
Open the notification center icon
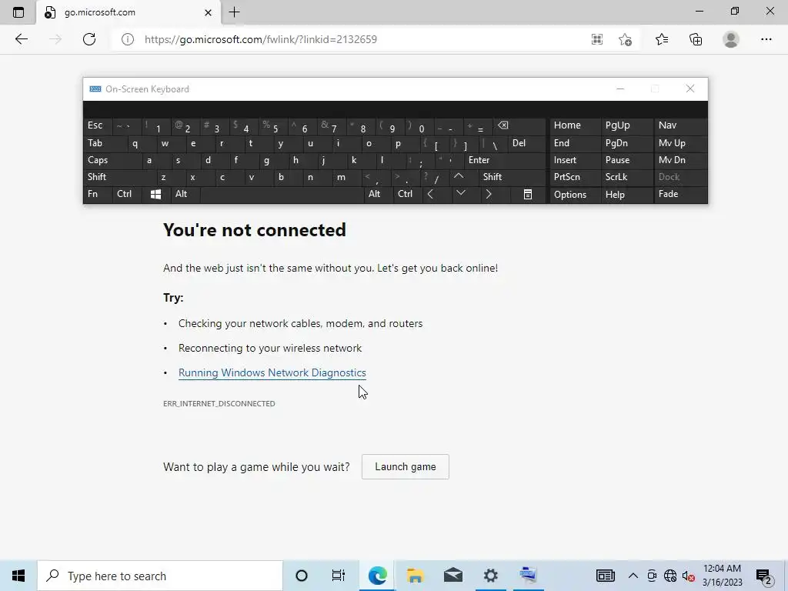point(764,576)
